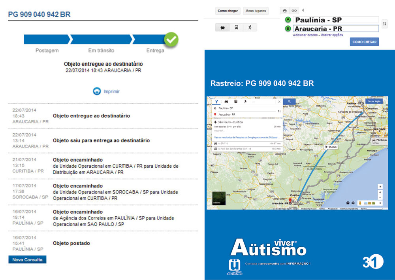Zoom in with the map plus button

pos(380,192)
